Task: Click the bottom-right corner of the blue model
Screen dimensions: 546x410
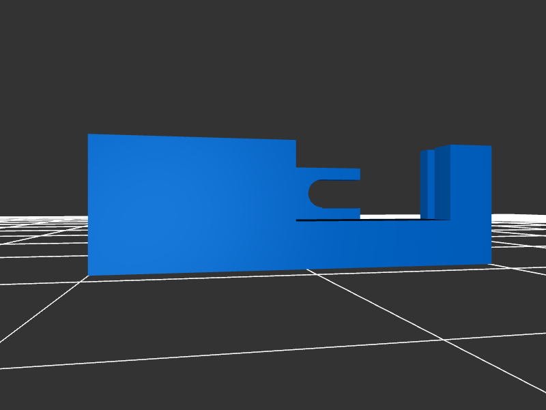Action: pyautogui.click(x=490, y=264)
